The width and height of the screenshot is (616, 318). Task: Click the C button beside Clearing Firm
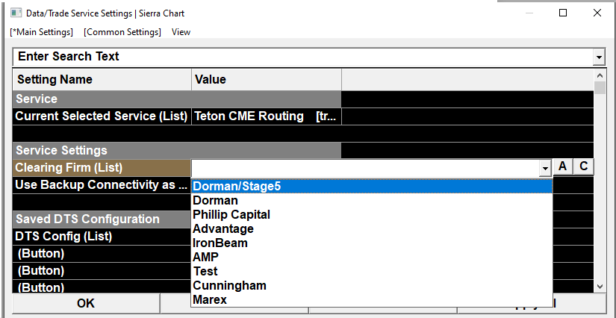pyautogui.click(x=583, y=167)
